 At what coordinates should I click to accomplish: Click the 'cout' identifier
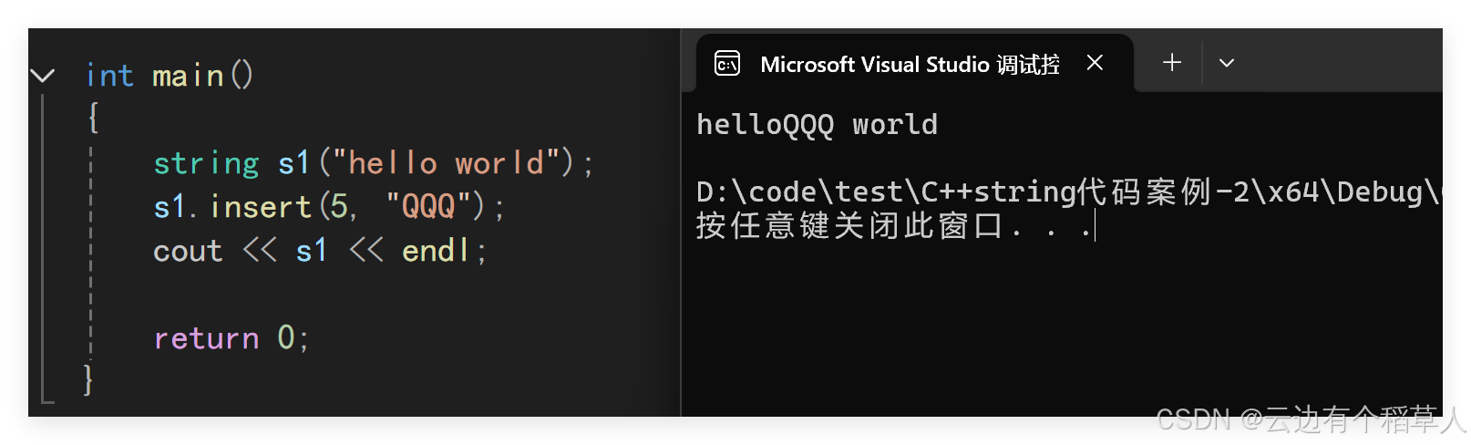click(188, 251)
